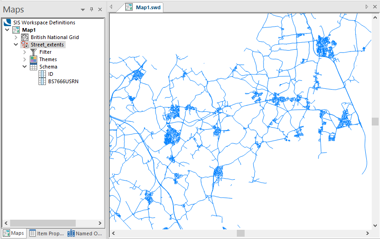Click the Themes colored squares icon

(x=34, y=59)
